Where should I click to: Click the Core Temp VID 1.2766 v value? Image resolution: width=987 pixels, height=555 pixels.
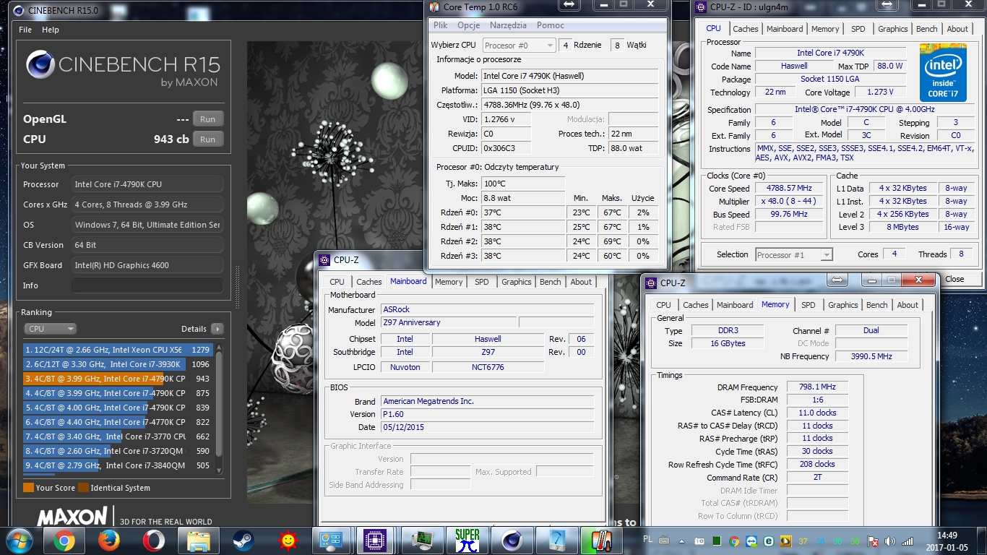coord(507,119)
